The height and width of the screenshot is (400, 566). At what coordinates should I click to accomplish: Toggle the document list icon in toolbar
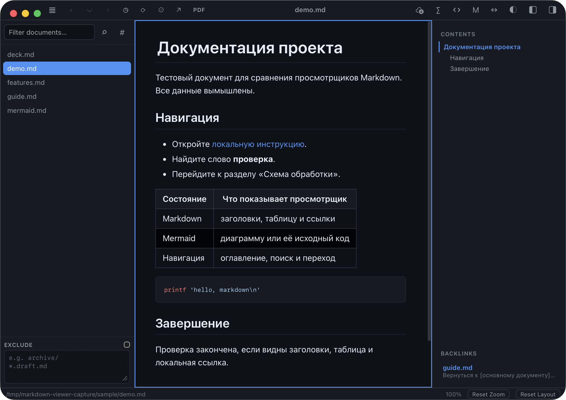tap(52, 10)
